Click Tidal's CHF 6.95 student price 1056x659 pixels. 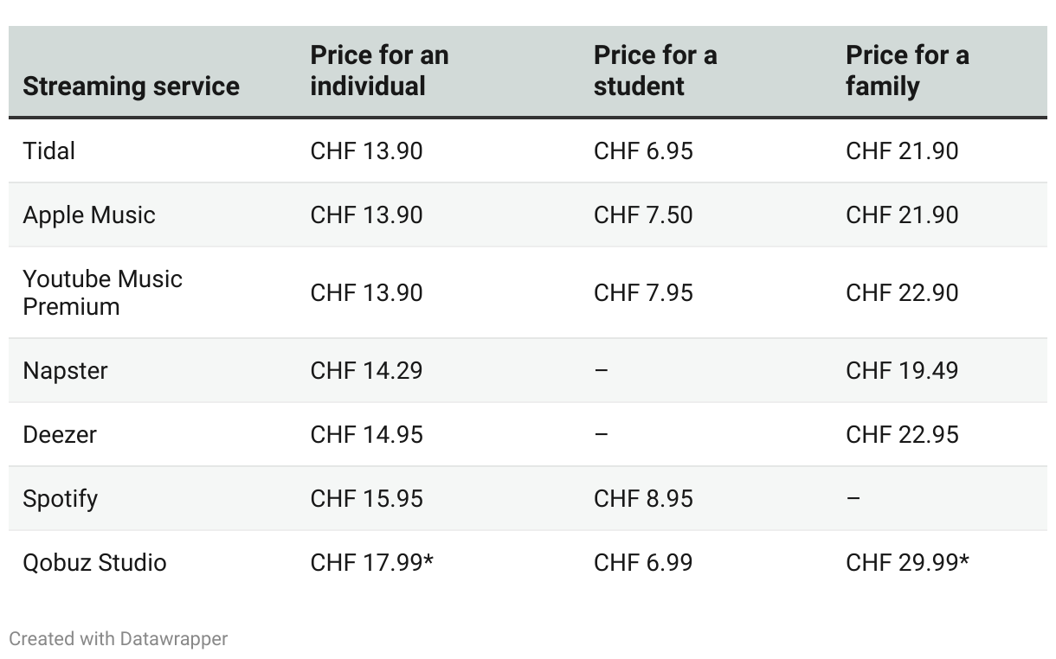coord(643,151)
